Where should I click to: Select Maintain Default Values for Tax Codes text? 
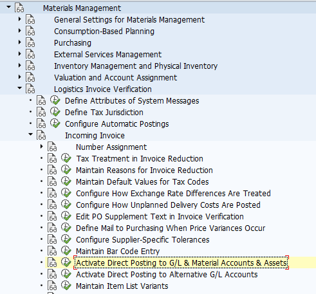(142, 182)
